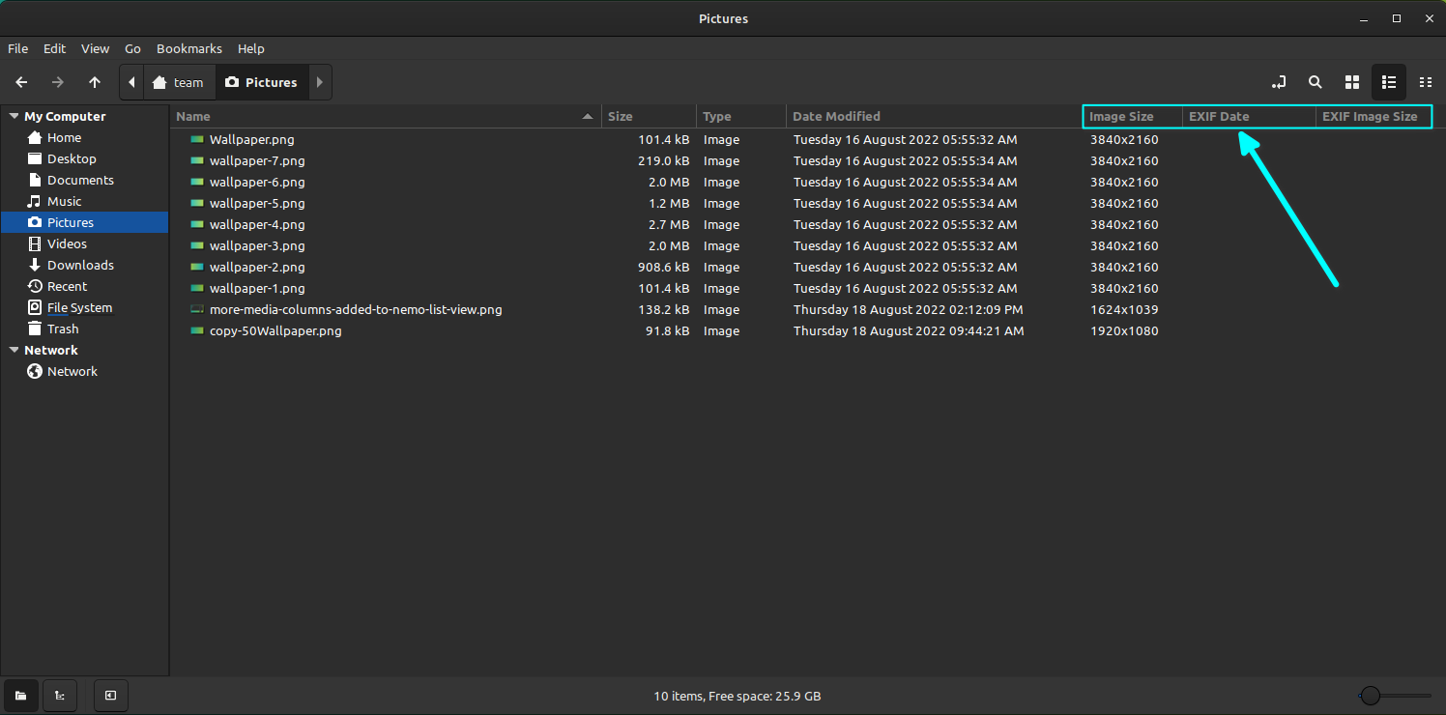This screenshot has height=715, width=1446.
Task: Switch to icon grid view
Action: [1351, 82]
